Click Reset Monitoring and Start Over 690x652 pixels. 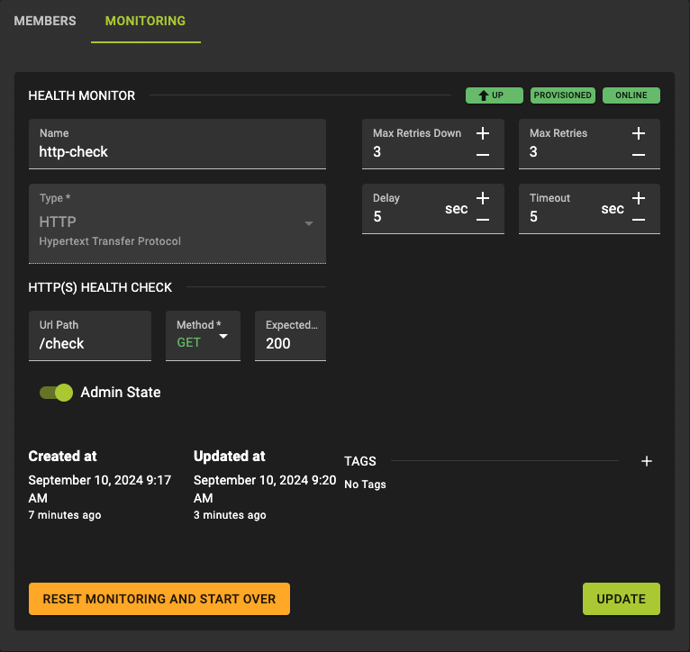pos(159,599)
